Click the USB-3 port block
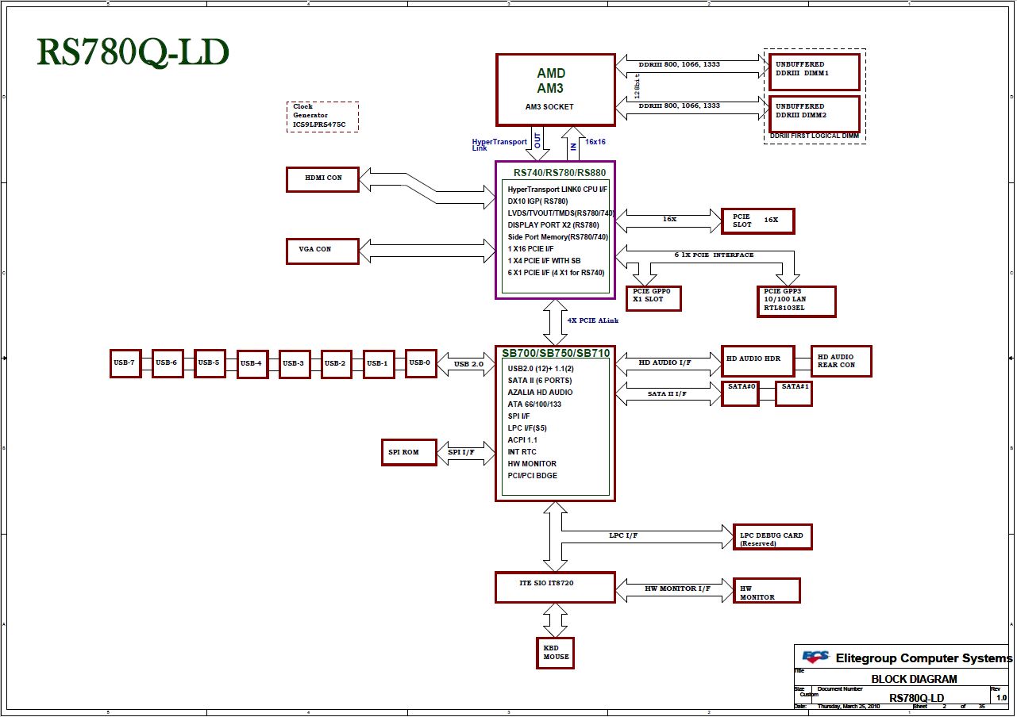1017x717 pixels. click(294, 363)
